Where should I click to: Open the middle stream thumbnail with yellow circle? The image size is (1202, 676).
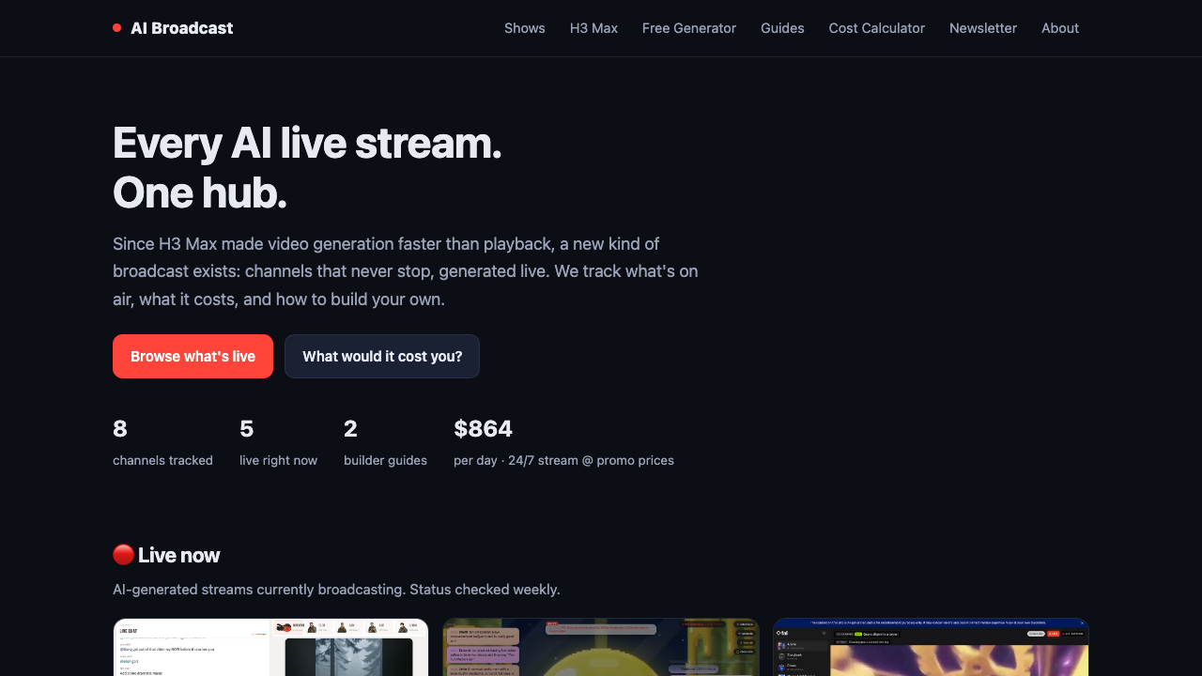[601, 647]
